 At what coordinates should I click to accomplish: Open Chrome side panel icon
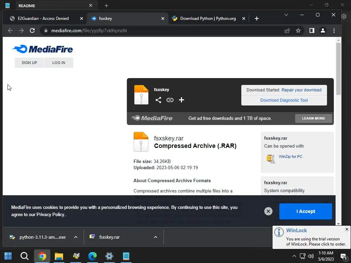[312, 30]
